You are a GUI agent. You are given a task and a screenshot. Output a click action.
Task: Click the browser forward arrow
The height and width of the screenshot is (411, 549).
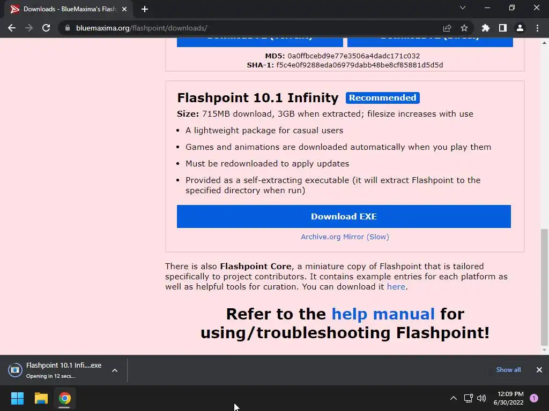coord(29,28)
